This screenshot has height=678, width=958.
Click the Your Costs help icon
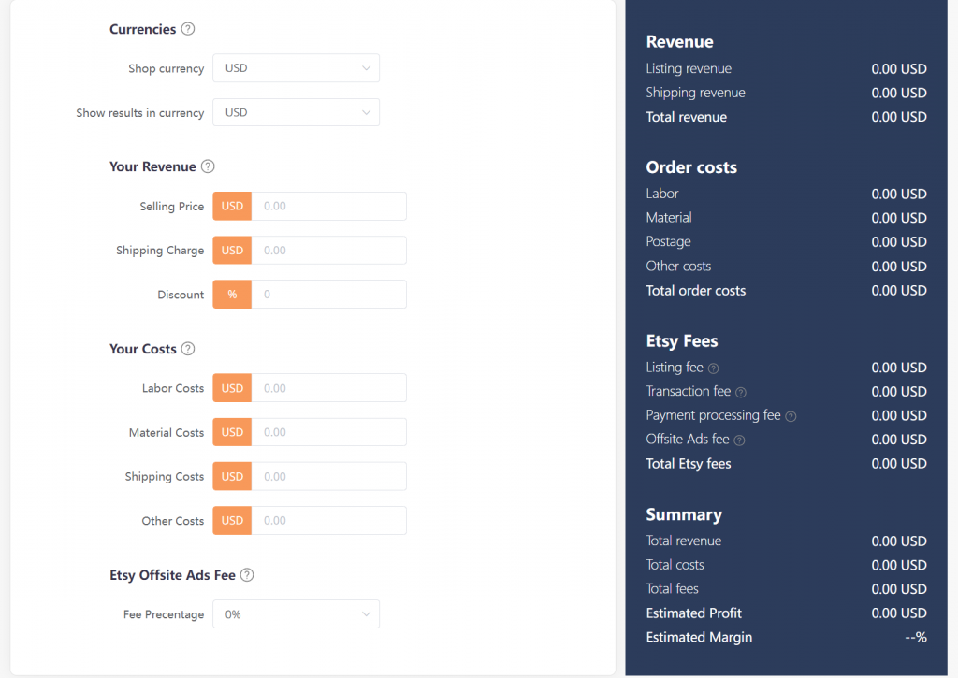click(187, 348)
